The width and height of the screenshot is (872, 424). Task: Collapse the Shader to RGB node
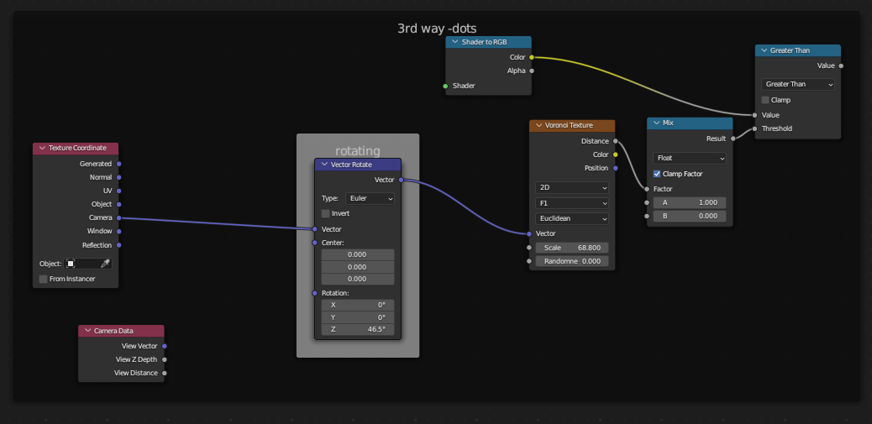coord(455,42)
